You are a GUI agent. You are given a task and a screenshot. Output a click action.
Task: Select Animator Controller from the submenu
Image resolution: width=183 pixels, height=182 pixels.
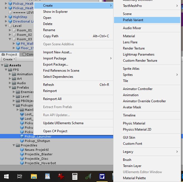pos(138,89)
